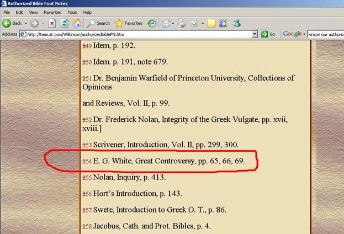Screen dimensions: 344x234
Task: Open the Google toolbar logo menu
Action: (294, 34)
